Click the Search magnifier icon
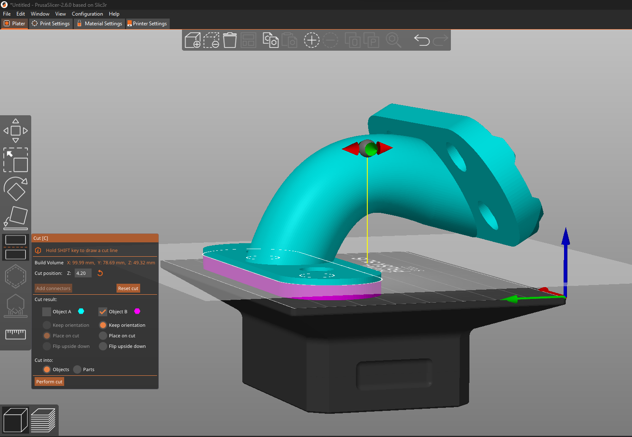Viewport: 632px width, 437px height. tap(393, 40)
